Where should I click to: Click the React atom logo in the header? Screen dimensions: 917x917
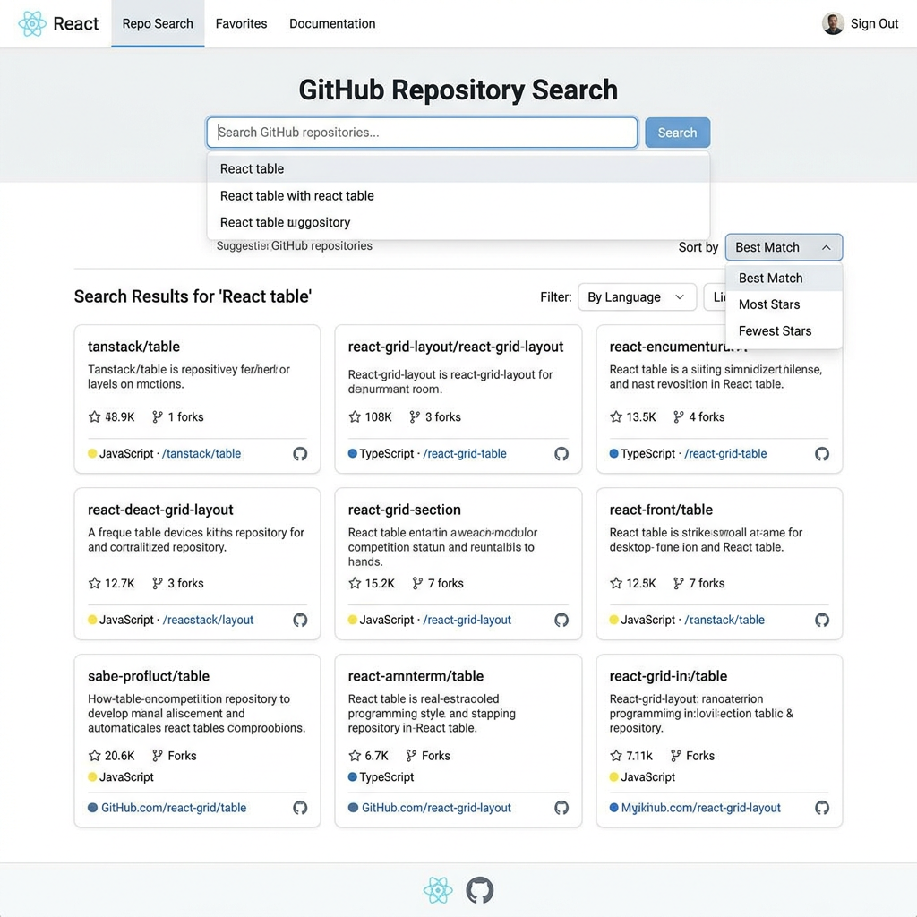click(x=32, y=24)
